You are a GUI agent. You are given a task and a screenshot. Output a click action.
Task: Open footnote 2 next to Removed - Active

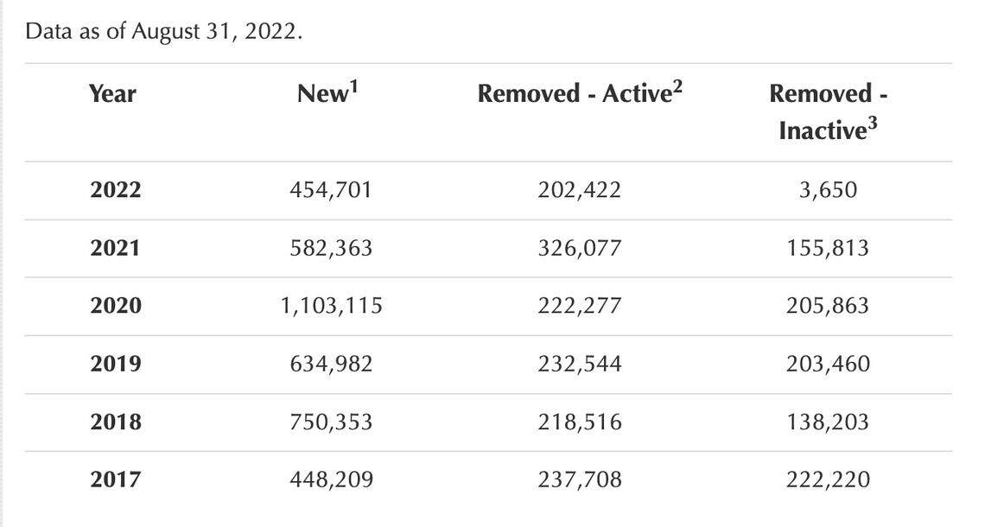point(677,86)
